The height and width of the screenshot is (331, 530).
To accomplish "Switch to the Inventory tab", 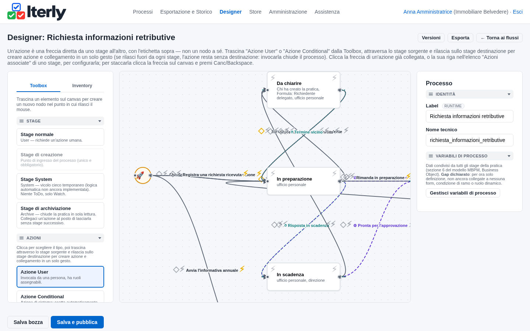I will 82,86.
